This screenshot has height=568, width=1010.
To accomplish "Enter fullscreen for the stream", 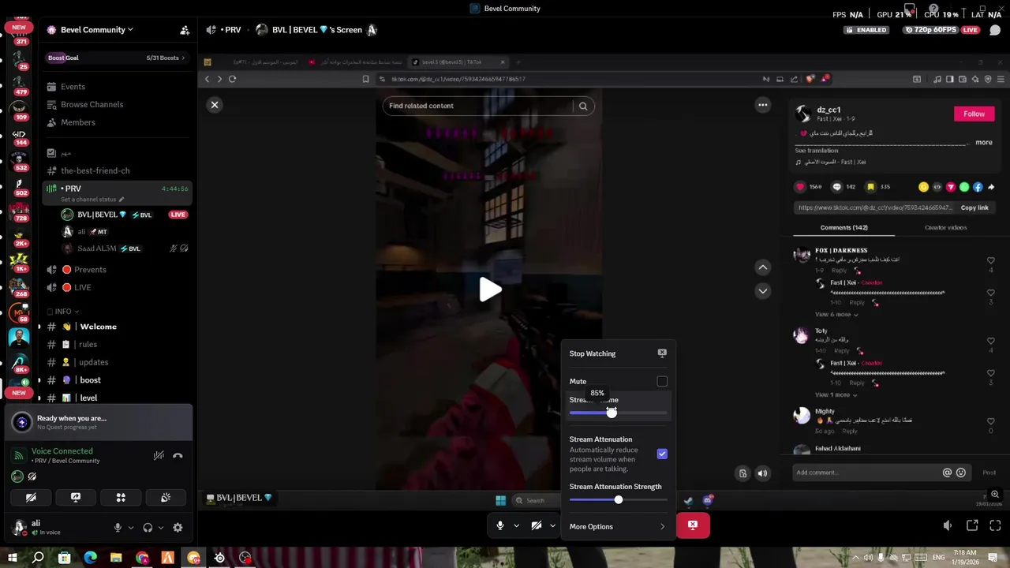I will [x=995, y=525].
